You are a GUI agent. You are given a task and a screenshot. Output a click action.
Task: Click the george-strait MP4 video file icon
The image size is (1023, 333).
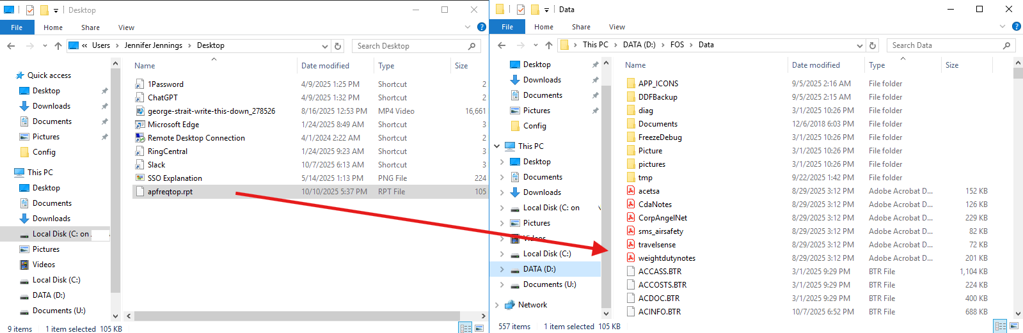coord(139,111)
